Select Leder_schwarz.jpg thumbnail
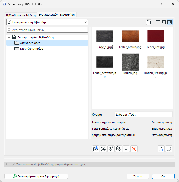The width and height of the screenshot is (179, 182). [105, 62]
